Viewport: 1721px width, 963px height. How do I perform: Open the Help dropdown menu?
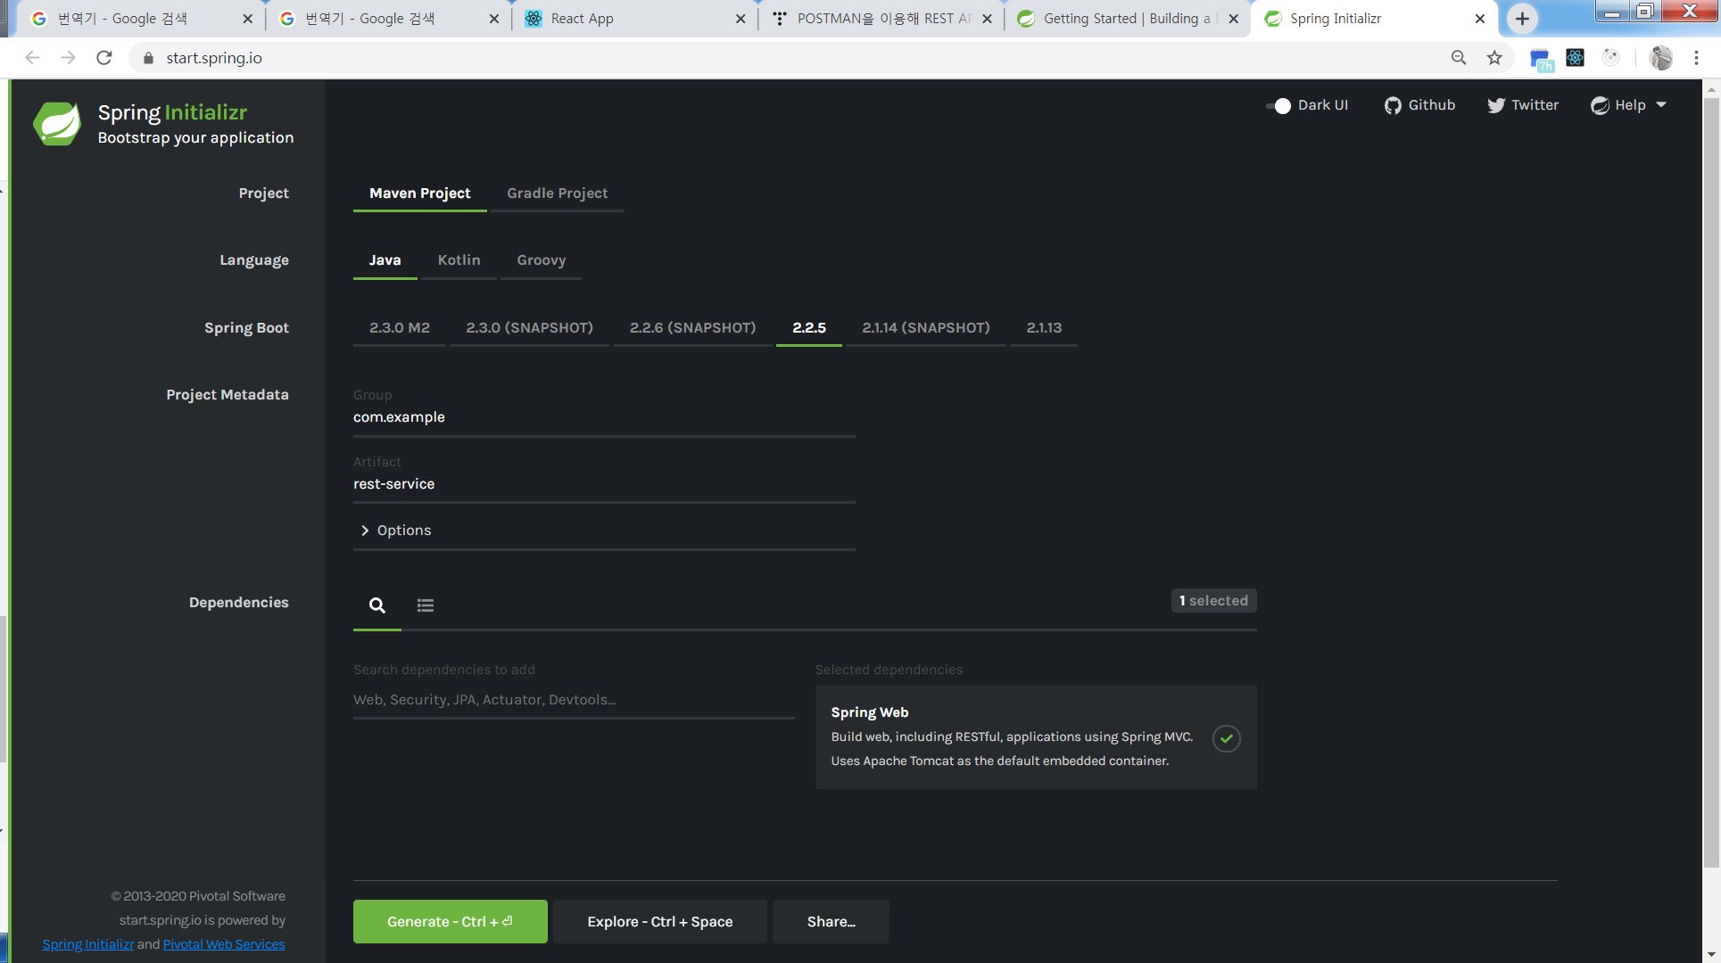click(x=1629, y=105)
